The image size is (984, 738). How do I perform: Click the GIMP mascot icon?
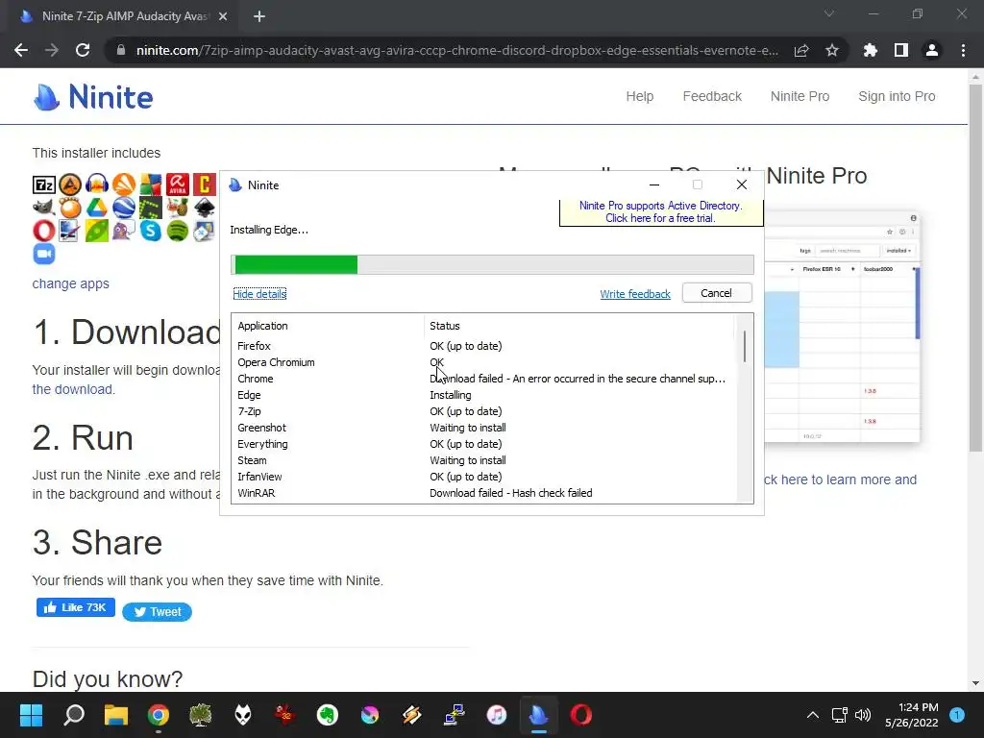point(44,208)
